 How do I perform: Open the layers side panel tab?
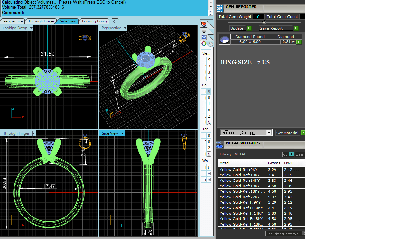pyautogui.click(x=204, y=24)
